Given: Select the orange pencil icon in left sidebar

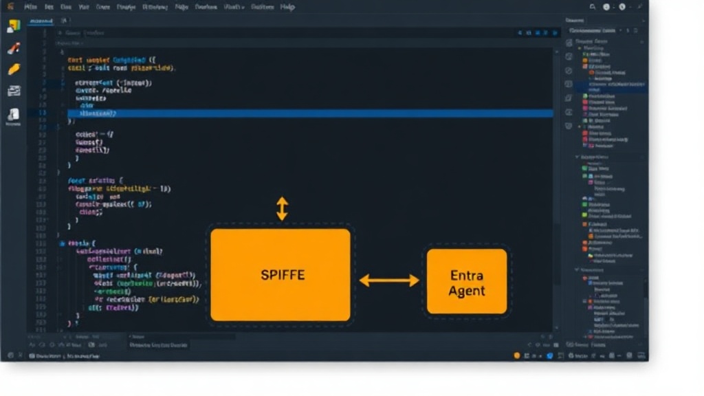Looking at the screenshot, I should (x=14, y=69).
